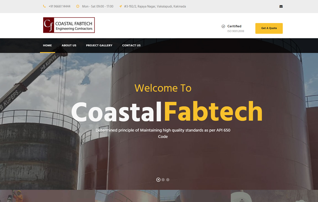Click the Coastal Fabtech logo
The width and height of the screenshot is (318, 202).
[69, 25]
